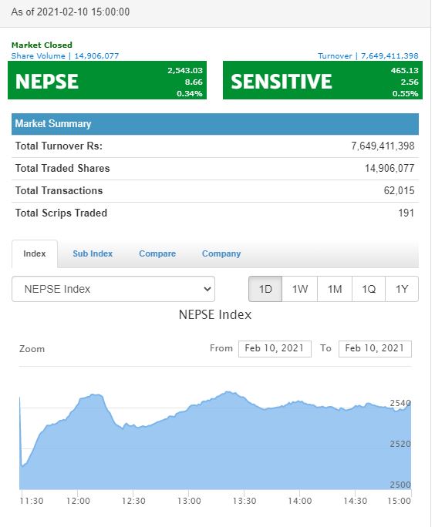
Task: Open the NEPSE Index dropdown
Action: pos(113,289)
